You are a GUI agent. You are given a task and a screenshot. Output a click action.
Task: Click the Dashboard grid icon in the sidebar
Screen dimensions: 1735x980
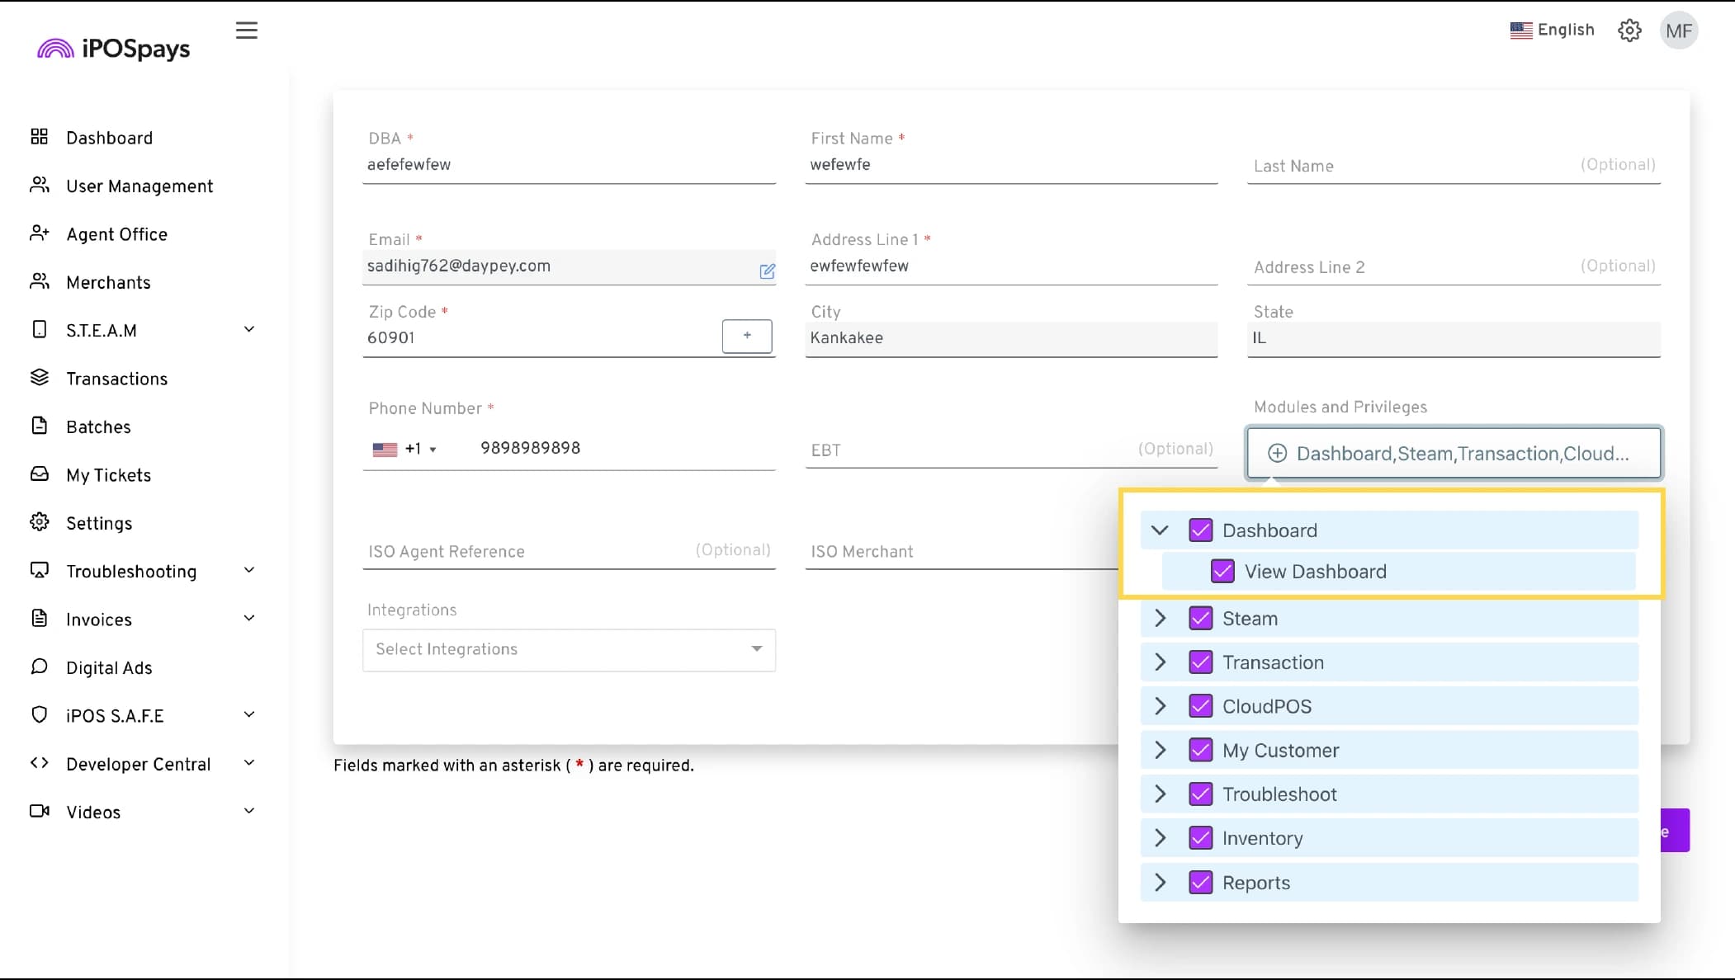[39, 136]
